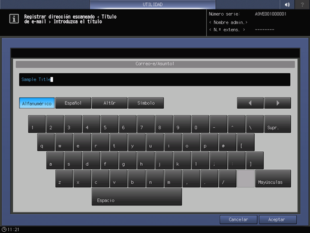The height and width of the screenshot is (233, 310).
Task: Tap the w key
Action: pyautogui.click(x=64, y=142)
